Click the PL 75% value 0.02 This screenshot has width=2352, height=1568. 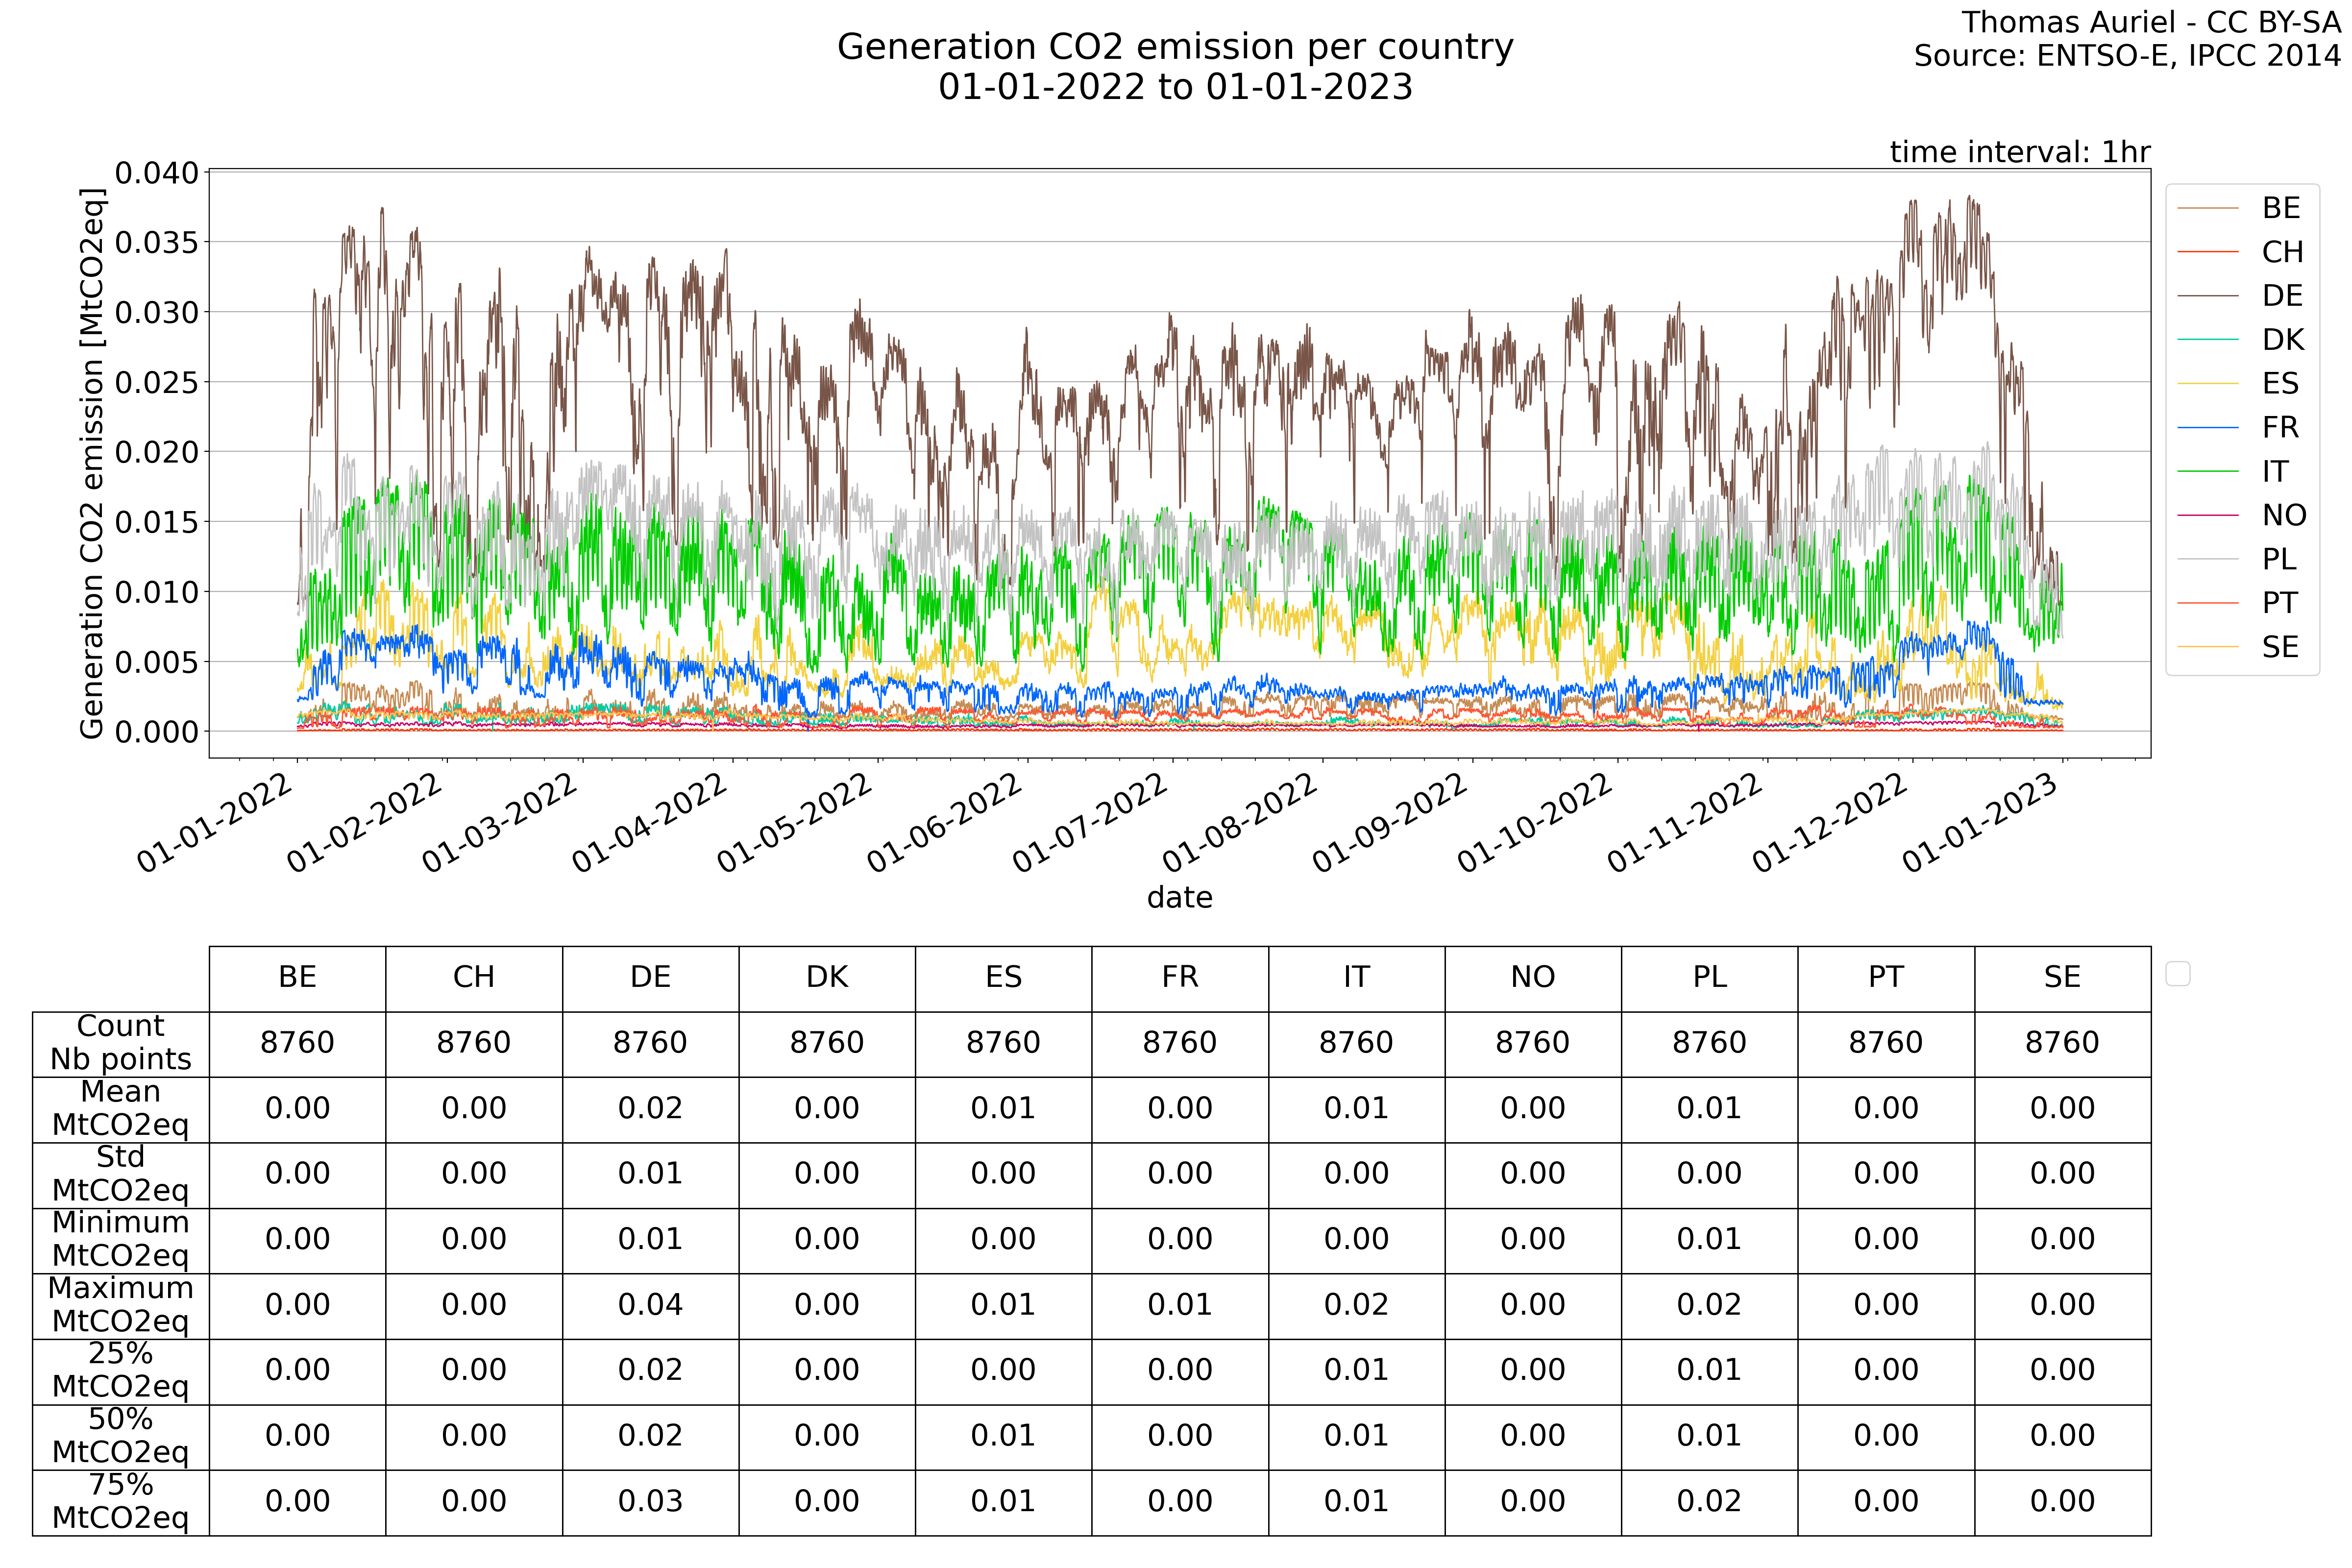(1709, 1501)
